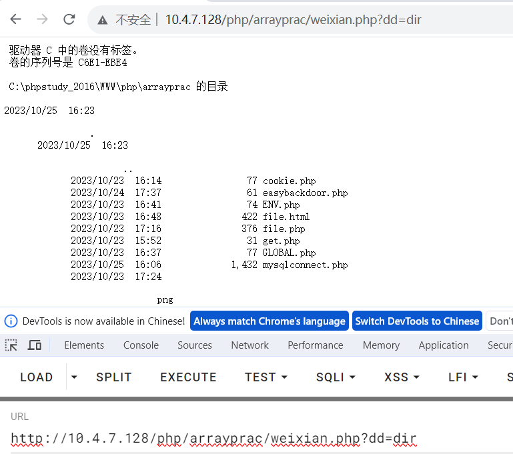
Task: Select the serial number text C6E1-EBE4
Action: pyautogui.click(x=103, y=63)
